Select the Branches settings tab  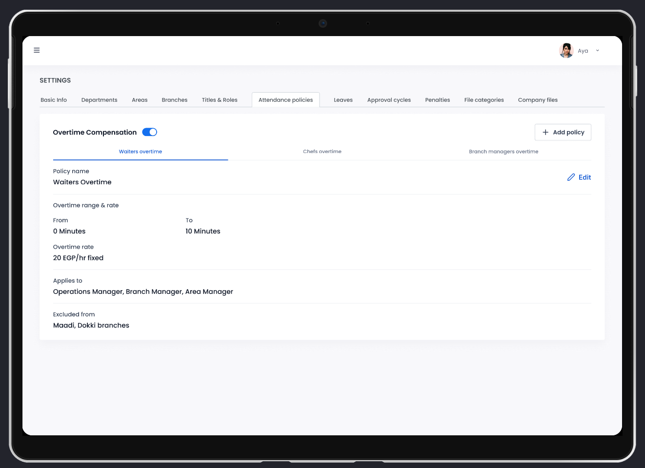[175, 100]
